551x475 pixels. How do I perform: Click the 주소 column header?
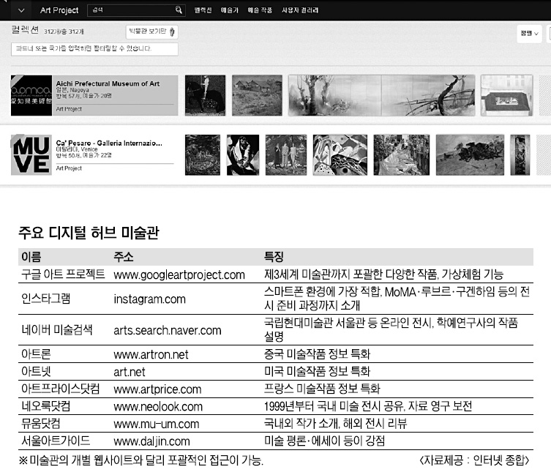click(124, 257)
